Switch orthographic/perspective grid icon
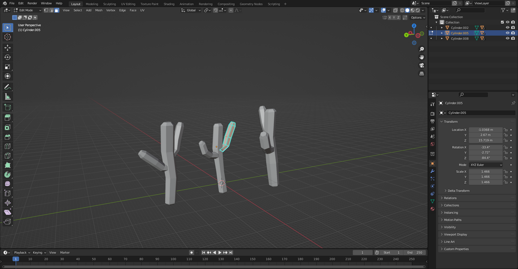Viewport: 518px width, 269px height. point(422,74)
